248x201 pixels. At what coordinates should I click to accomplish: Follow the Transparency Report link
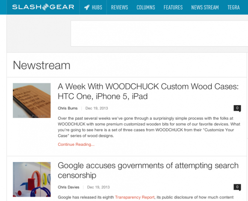click(135, 197)
